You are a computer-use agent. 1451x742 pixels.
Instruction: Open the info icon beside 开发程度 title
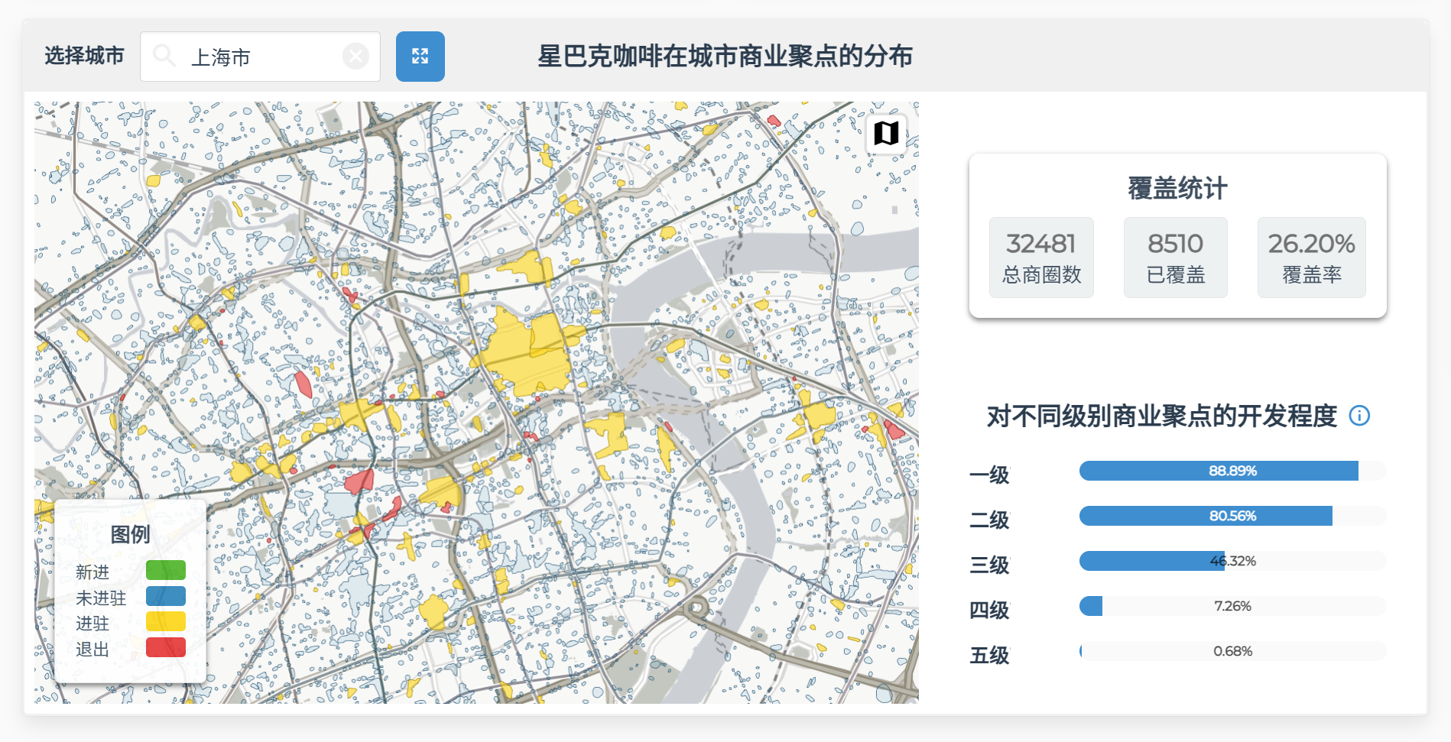pyautogui.click(x=1359, y=416)
